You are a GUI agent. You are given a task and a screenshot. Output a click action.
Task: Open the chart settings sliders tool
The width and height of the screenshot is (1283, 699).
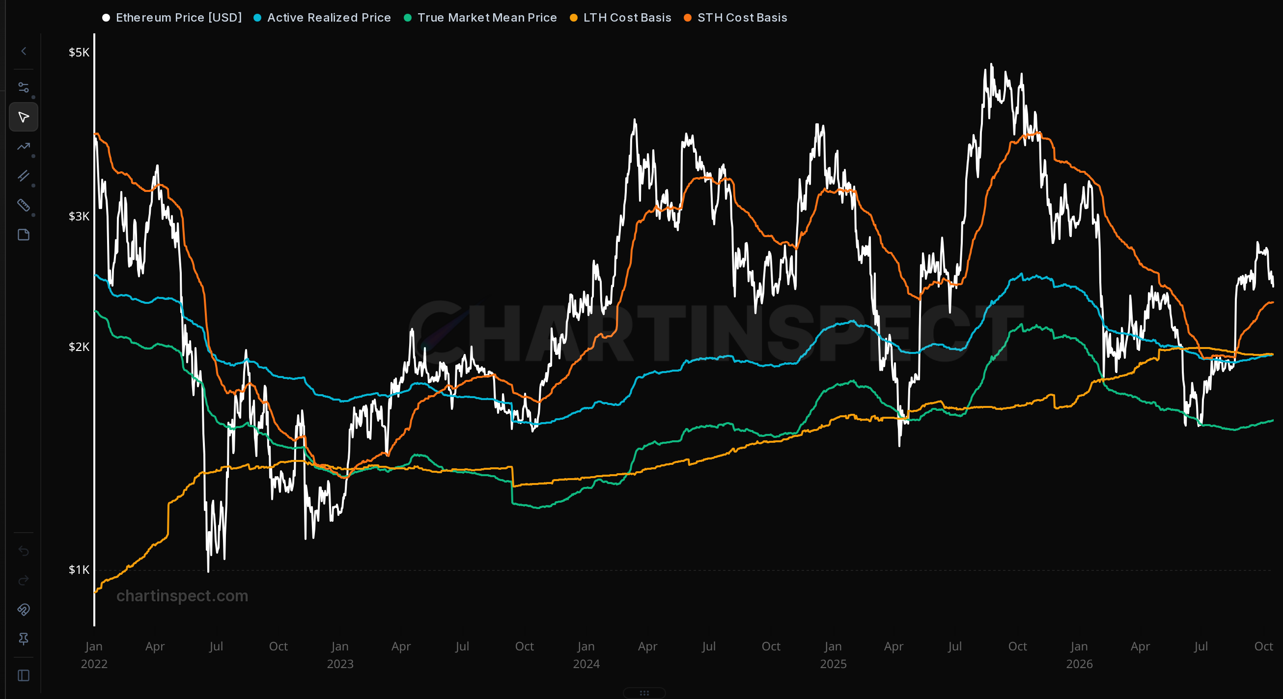tap(24, 88)
